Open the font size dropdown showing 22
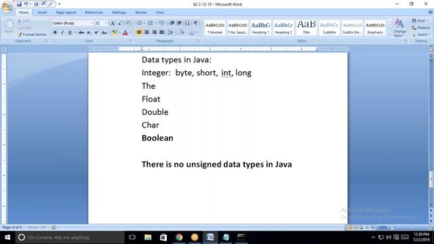Screen dimensions: 434x244 106,23
